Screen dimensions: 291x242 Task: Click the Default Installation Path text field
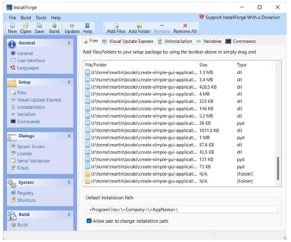[182, 210]
